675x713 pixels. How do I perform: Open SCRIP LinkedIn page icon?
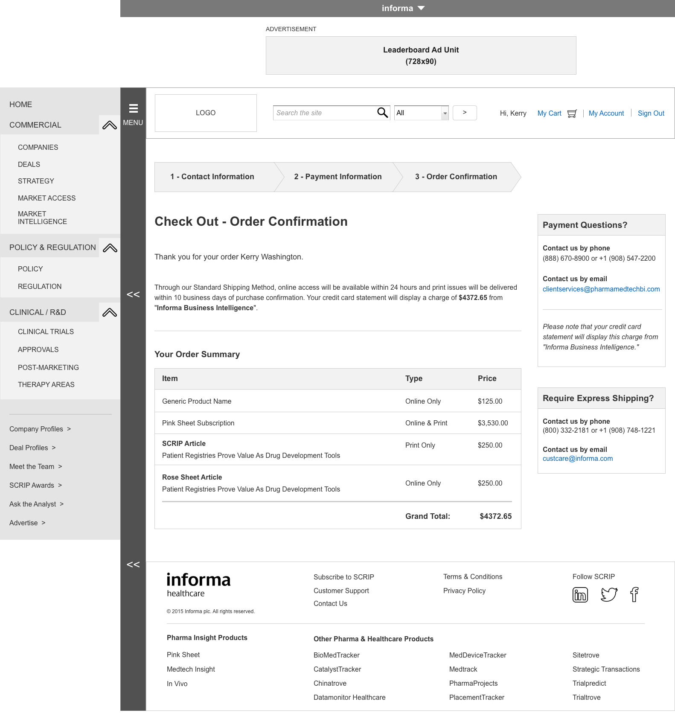[x=580, y=594]
